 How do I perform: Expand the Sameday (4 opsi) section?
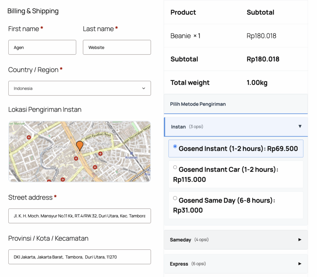[236, 239]
